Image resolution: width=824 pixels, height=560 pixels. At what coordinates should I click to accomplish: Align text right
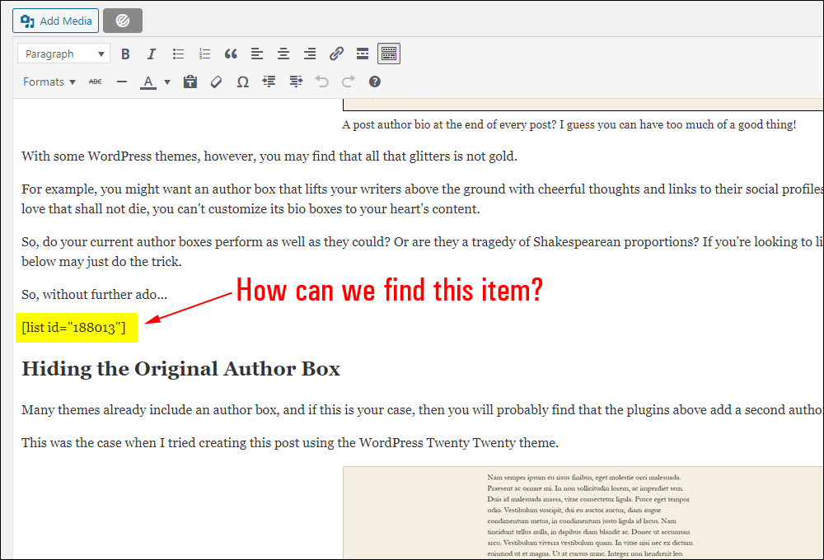pyautogui.click(x=310, y=54)
